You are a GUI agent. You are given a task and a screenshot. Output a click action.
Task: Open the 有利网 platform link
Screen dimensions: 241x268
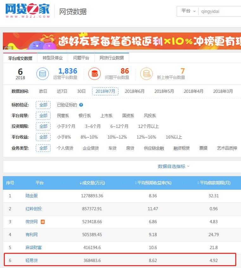pyautogui.click(x=32, y=235)
